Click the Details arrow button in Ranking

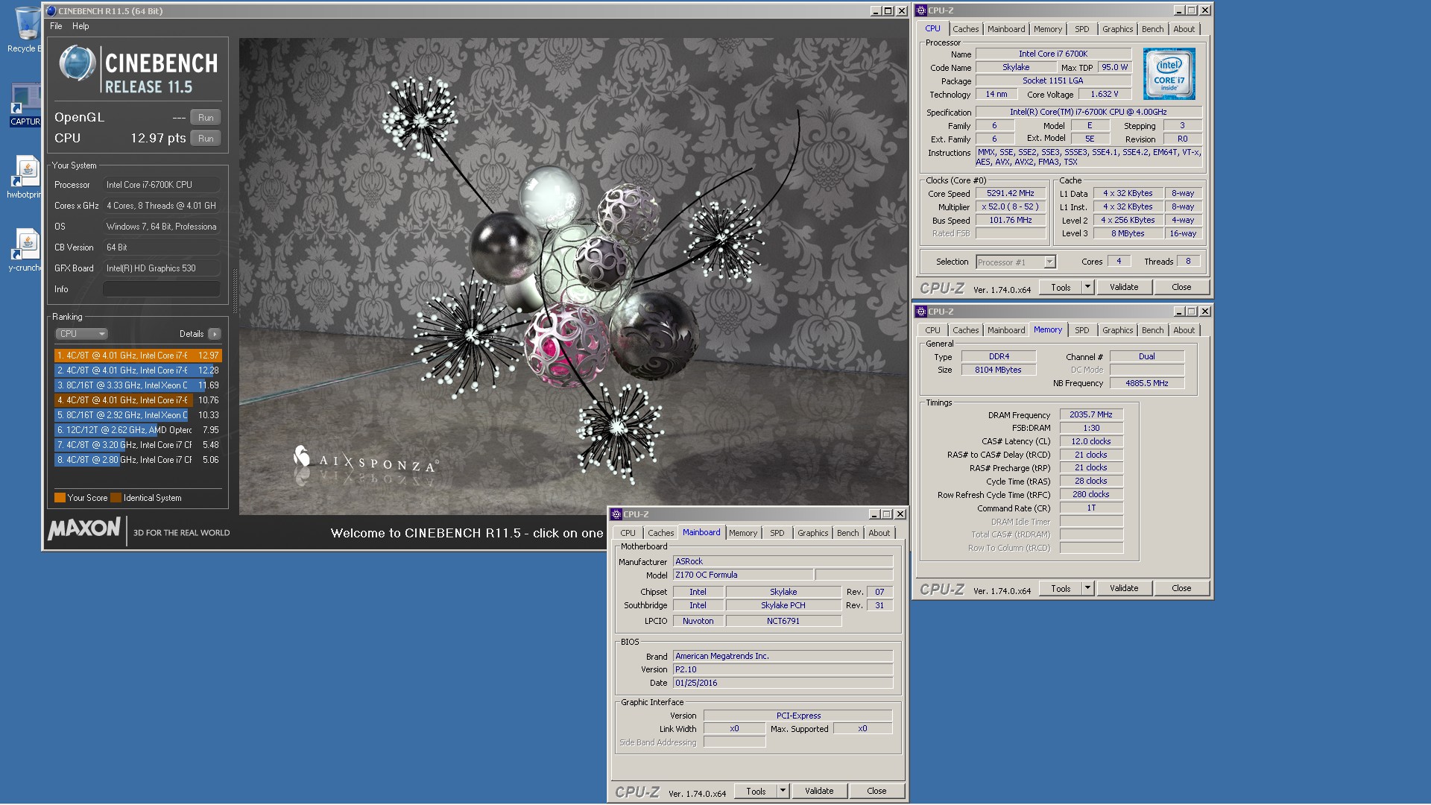click(x=214, y=334)
